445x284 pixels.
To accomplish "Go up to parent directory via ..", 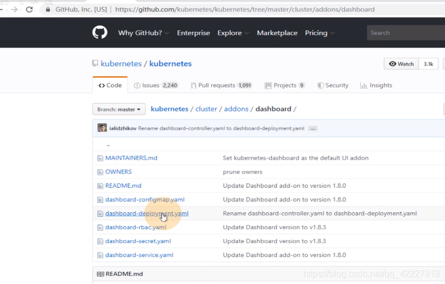I will (x=108, y=145).
